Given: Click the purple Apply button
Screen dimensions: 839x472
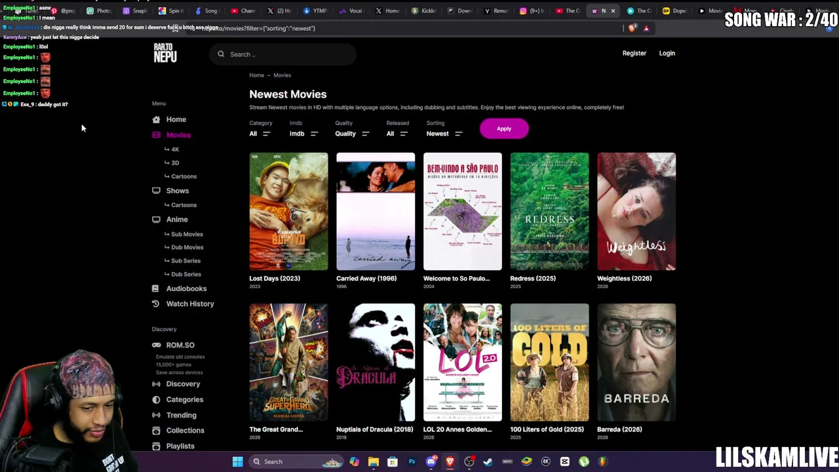Looking at the screenshot, I should pos(504,128).
